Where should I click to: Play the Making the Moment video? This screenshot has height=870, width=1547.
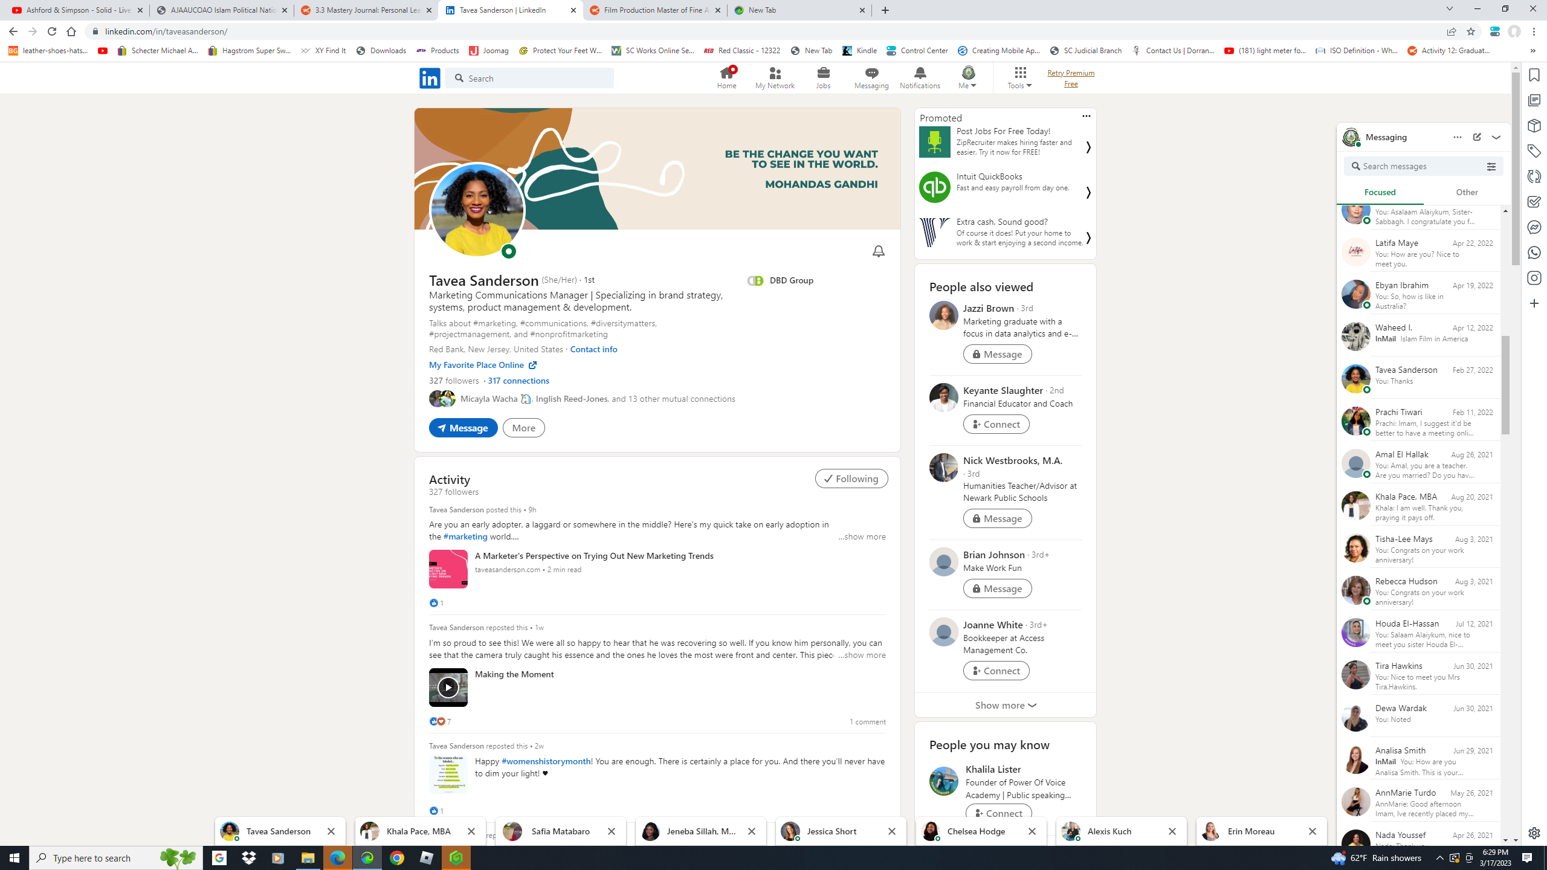448,688
